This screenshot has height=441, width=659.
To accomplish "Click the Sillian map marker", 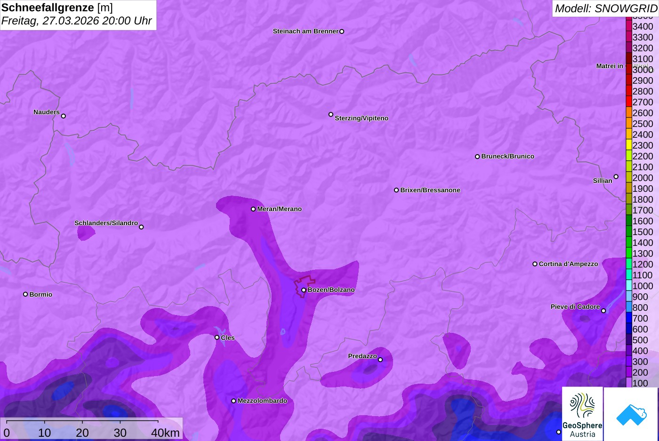I will click(616, 177).
